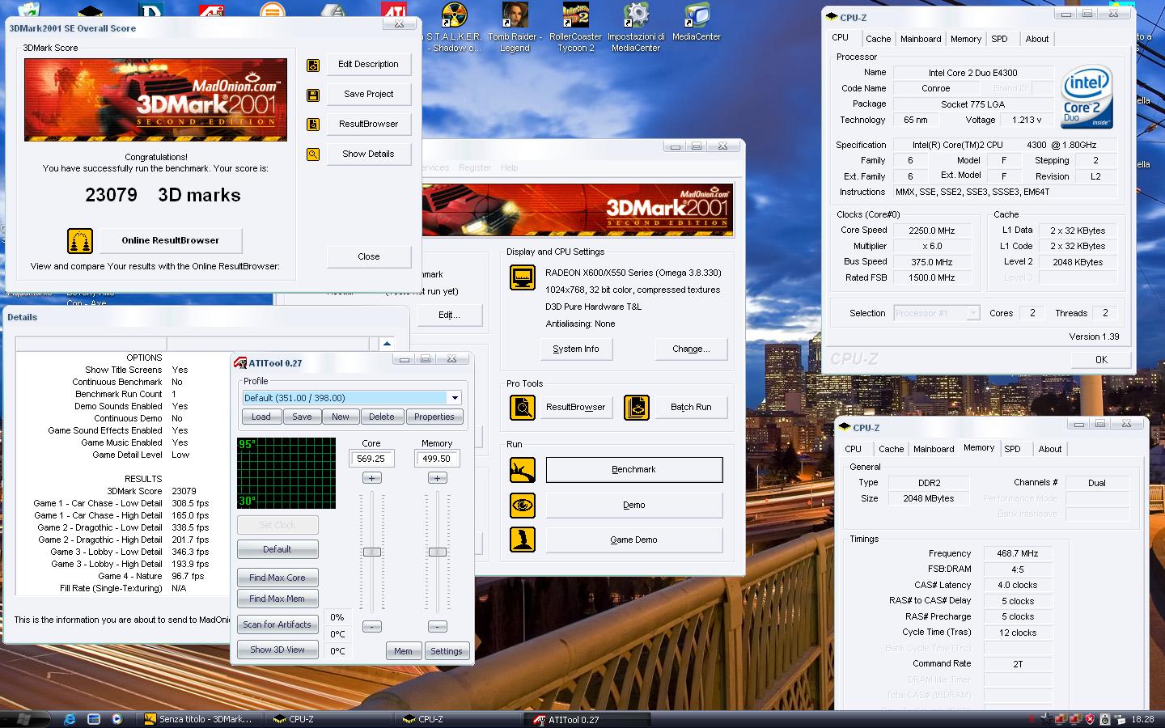Screen dimensions: 1165x728
Task: Click Find Max Core in ATITool
Action: [277, 578]
